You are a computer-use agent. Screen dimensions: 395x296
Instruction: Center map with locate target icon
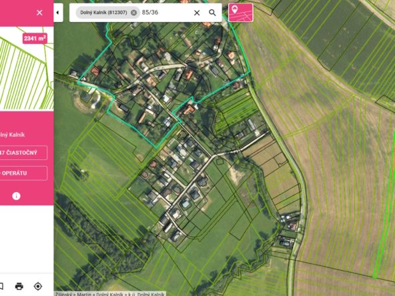pyautogui.click(x=38, y=286)
